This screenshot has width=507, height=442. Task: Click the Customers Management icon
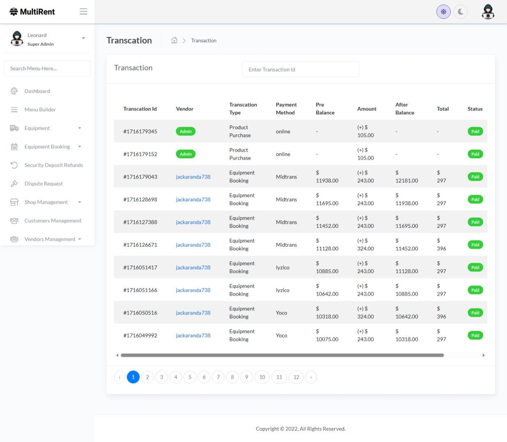click(14, 221)
